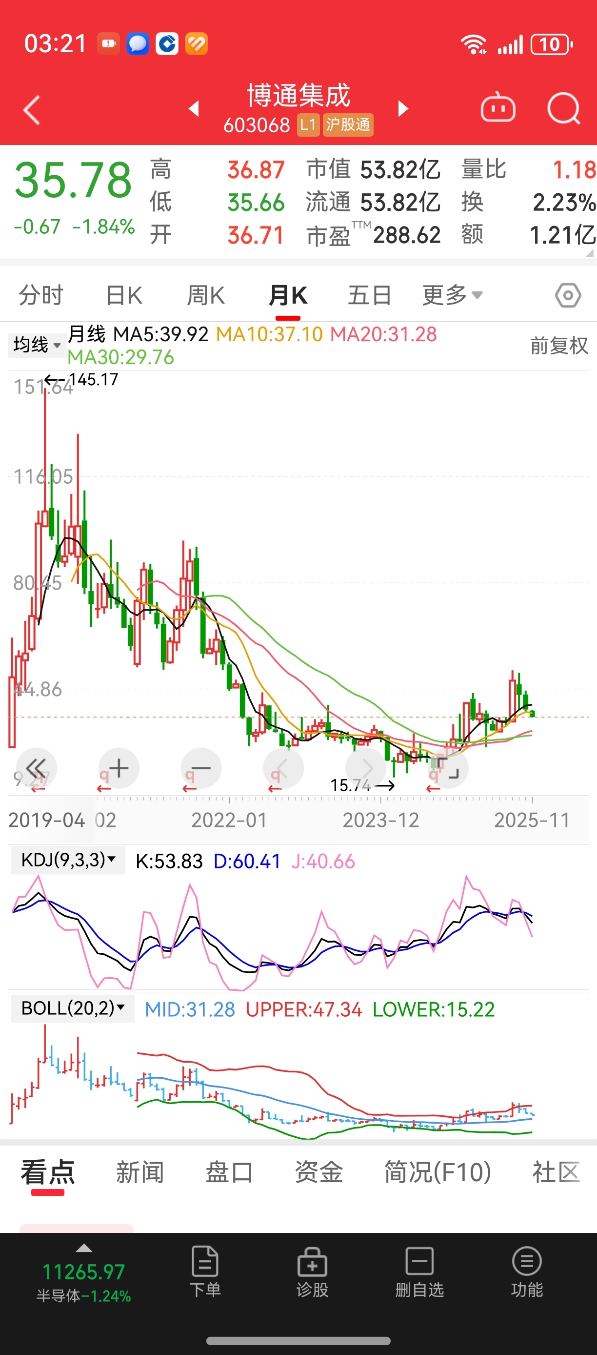
Task: Open 功能 functions menu icon
Action: click(x=527, y=1272)
